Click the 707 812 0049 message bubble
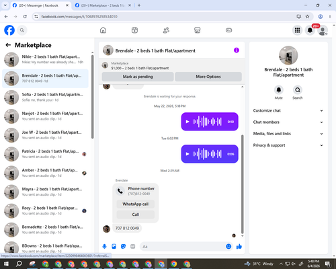This screenshot has height=269, width=336. point(127,229)
